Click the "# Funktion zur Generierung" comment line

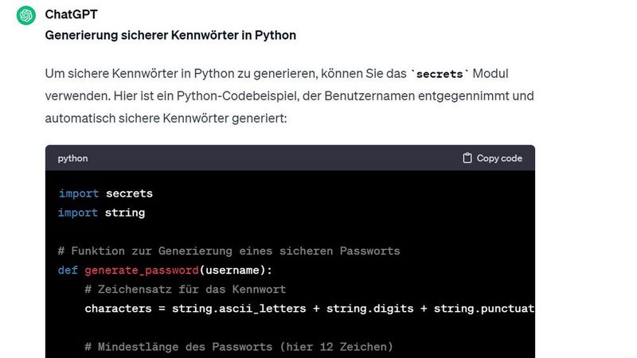(229, 251)
